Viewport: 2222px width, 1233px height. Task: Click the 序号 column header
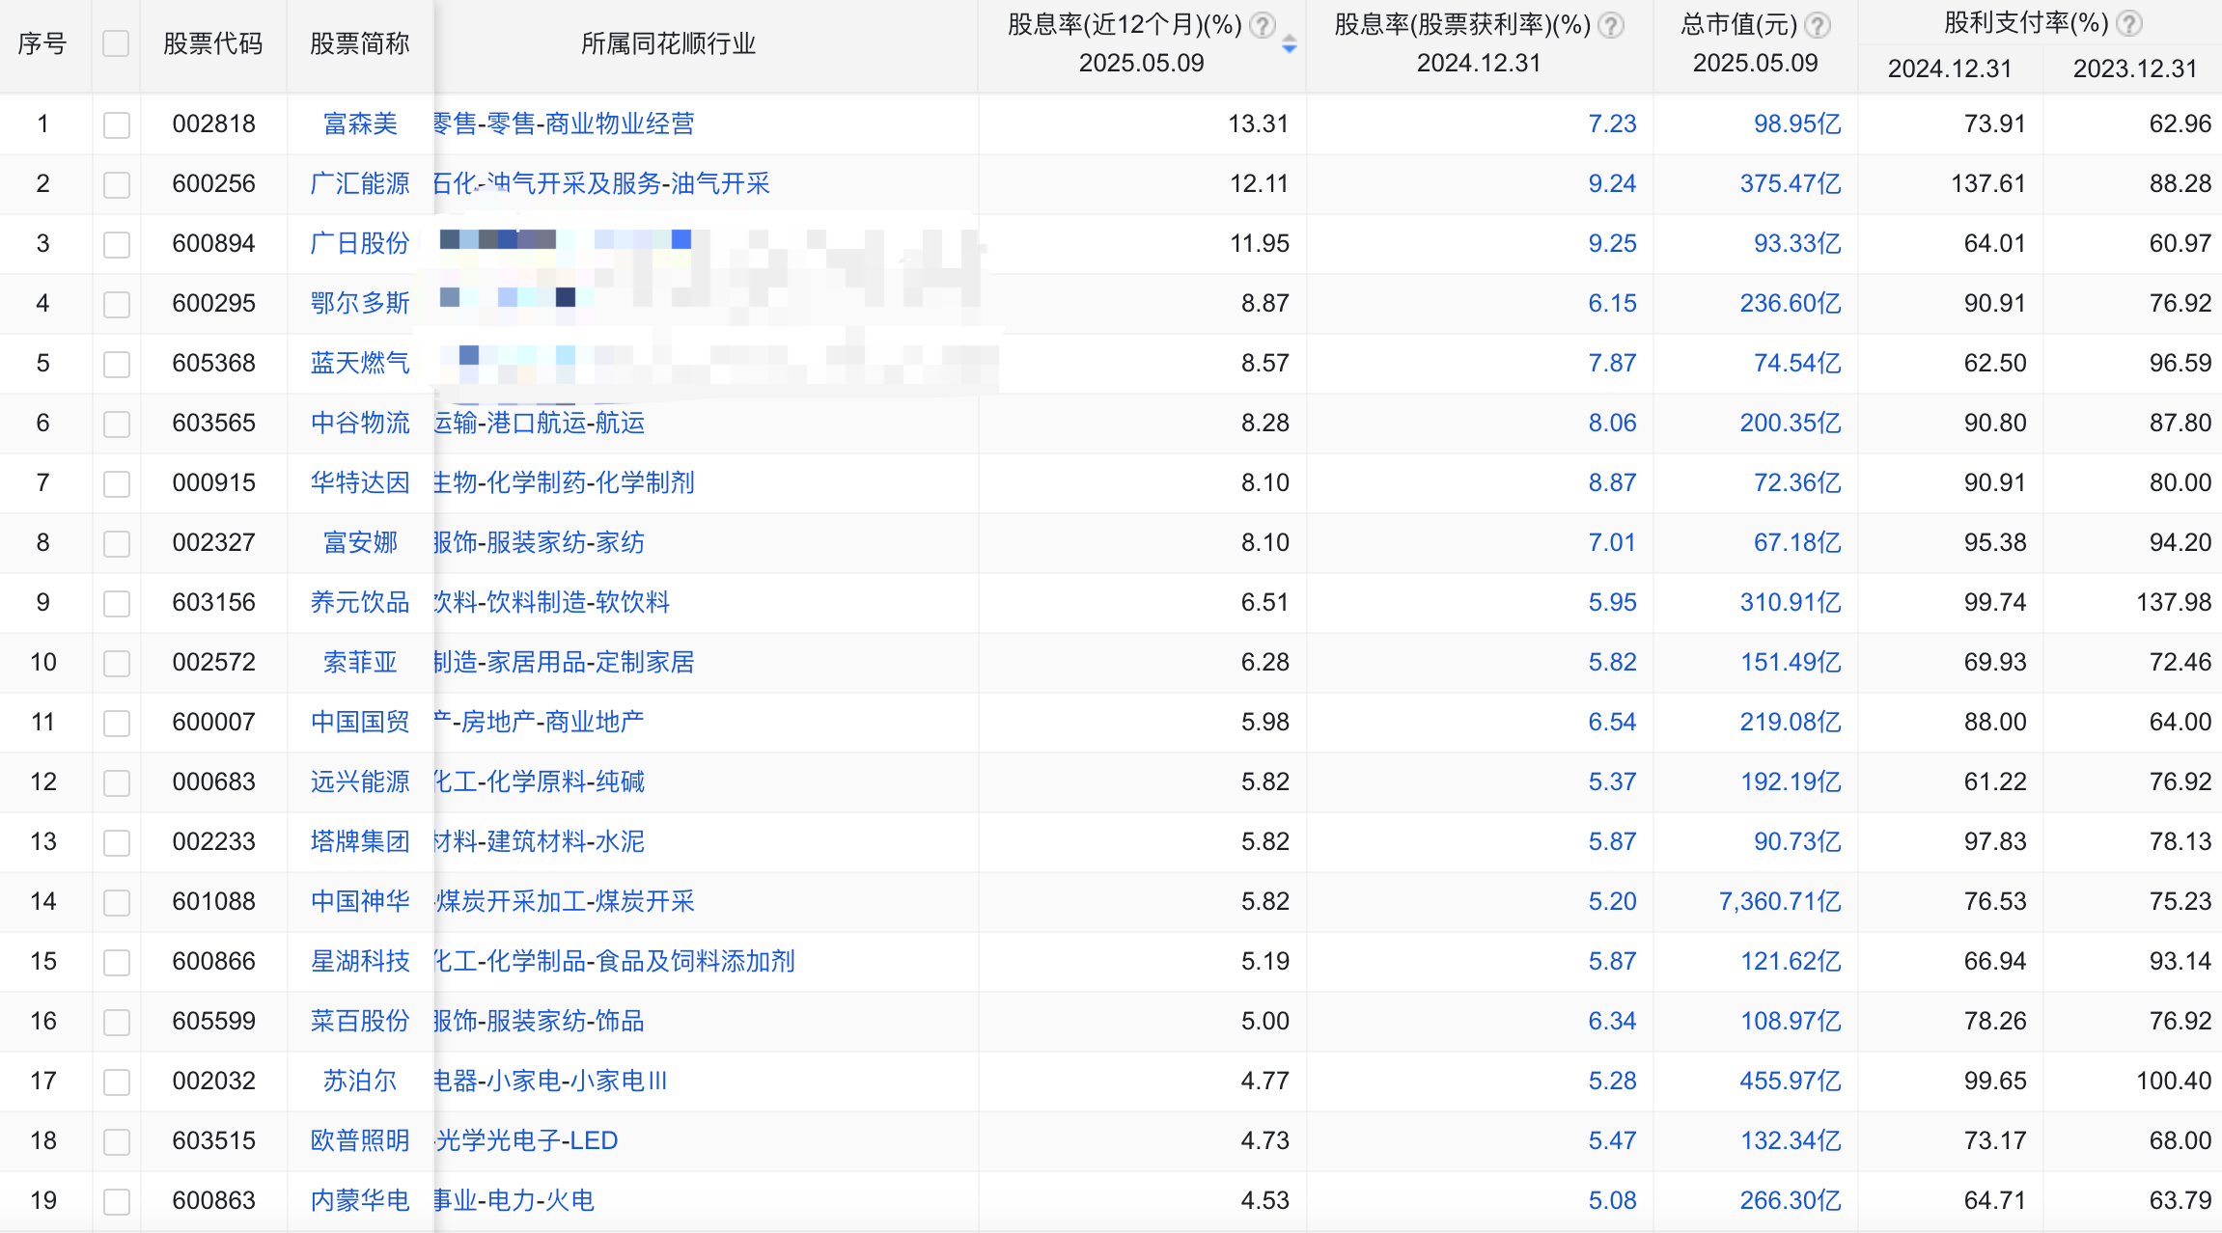(x=42, y=43)
